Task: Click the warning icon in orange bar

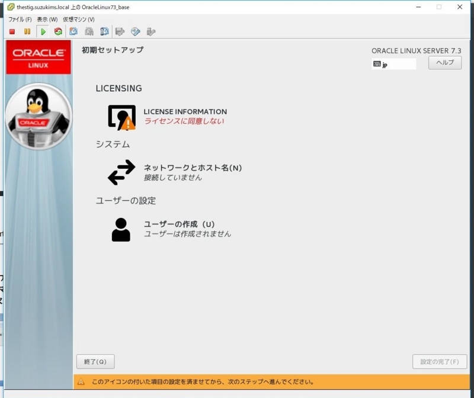Action: click(81, 381)
